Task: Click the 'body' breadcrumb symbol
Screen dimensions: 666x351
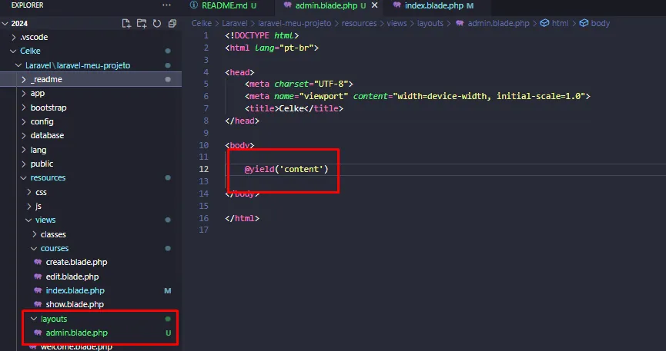Action: (600, 24)
